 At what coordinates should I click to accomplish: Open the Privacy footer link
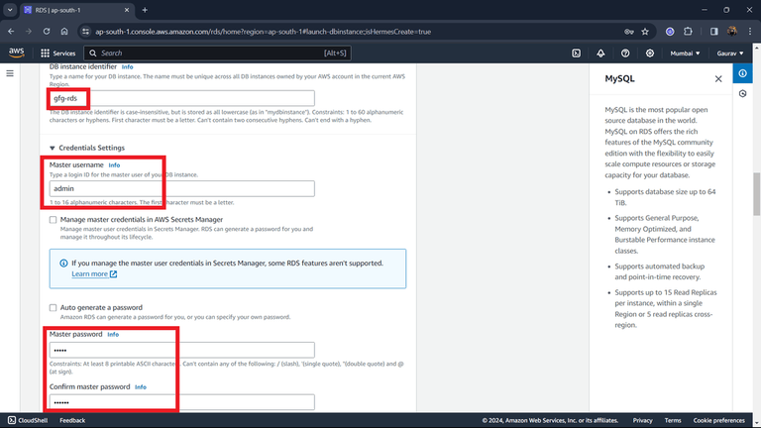point(642,420)
